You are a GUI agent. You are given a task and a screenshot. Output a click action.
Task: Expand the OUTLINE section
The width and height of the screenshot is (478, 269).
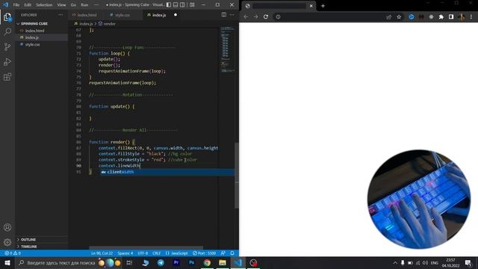coord(28,239)
